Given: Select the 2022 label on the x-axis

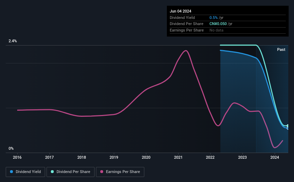Looking at the screenshot, I should tap(210, 157).
